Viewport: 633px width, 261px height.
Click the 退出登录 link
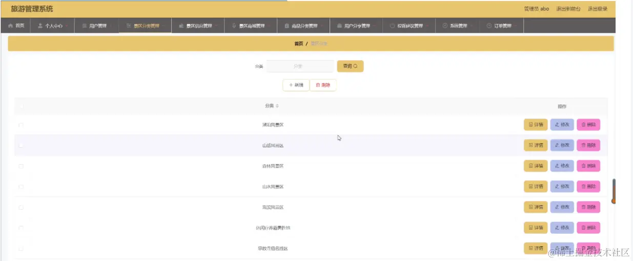tap(598, 9)
